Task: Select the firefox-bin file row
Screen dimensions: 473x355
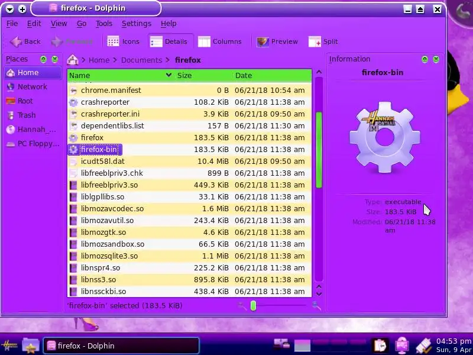Action: [x=189, y=150]
